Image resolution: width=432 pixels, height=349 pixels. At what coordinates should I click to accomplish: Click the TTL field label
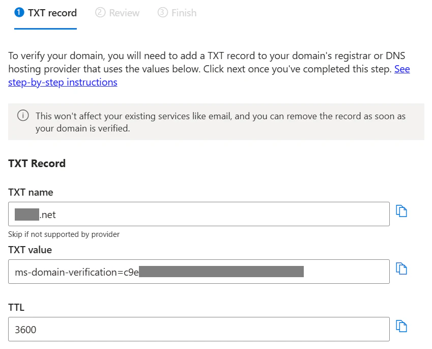pos(16,307)
